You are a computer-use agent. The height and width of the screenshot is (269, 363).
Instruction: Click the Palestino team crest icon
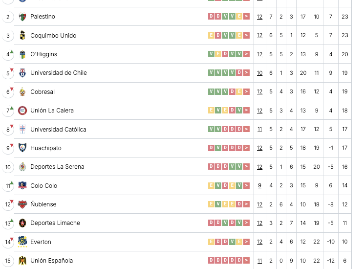22,17
